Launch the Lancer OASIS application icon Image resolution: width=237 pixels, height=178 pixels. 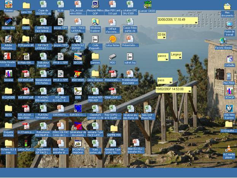pos(148,5)
